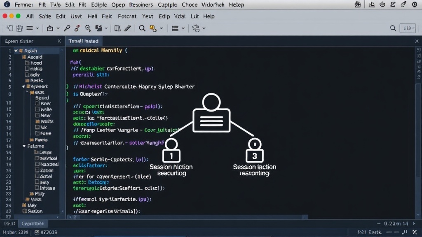Click the share/export toolbar icon

(x=50, y=28)
